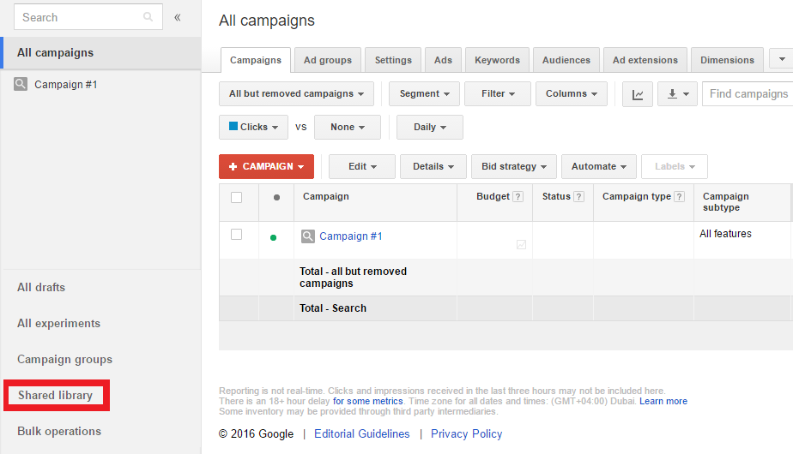Collapse the sidebar with double chevron icon
The height and width of the screenshot is (454, 793).
pos(178,17)
